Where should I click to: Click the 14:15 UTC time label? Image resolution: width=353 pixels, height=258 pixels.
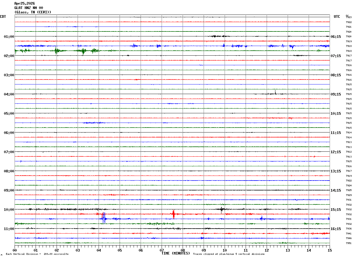(x=336, y=190)
